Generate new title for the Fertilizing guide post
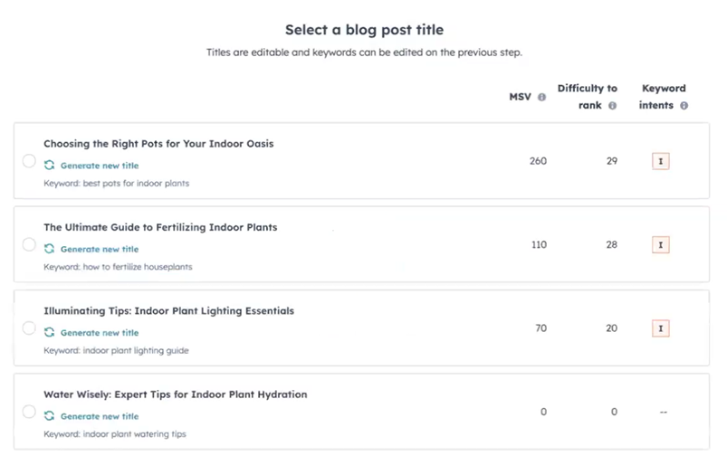 (99, 249)
